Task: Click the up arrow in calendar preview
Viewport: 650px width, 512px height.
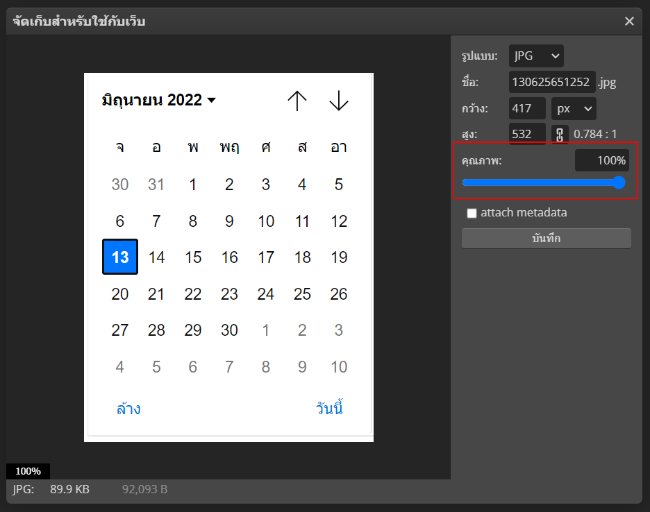Action: pos(297,101)
